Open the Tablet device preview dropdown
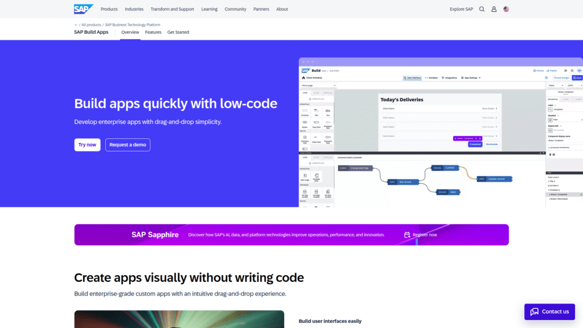This screenshot has width=583, height=328. click(556, 85)
